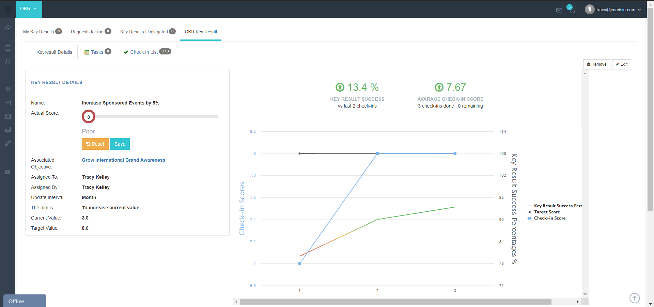Click the KEY RESULT DETAILS heading
654x307 pixels.
(57, 82)
